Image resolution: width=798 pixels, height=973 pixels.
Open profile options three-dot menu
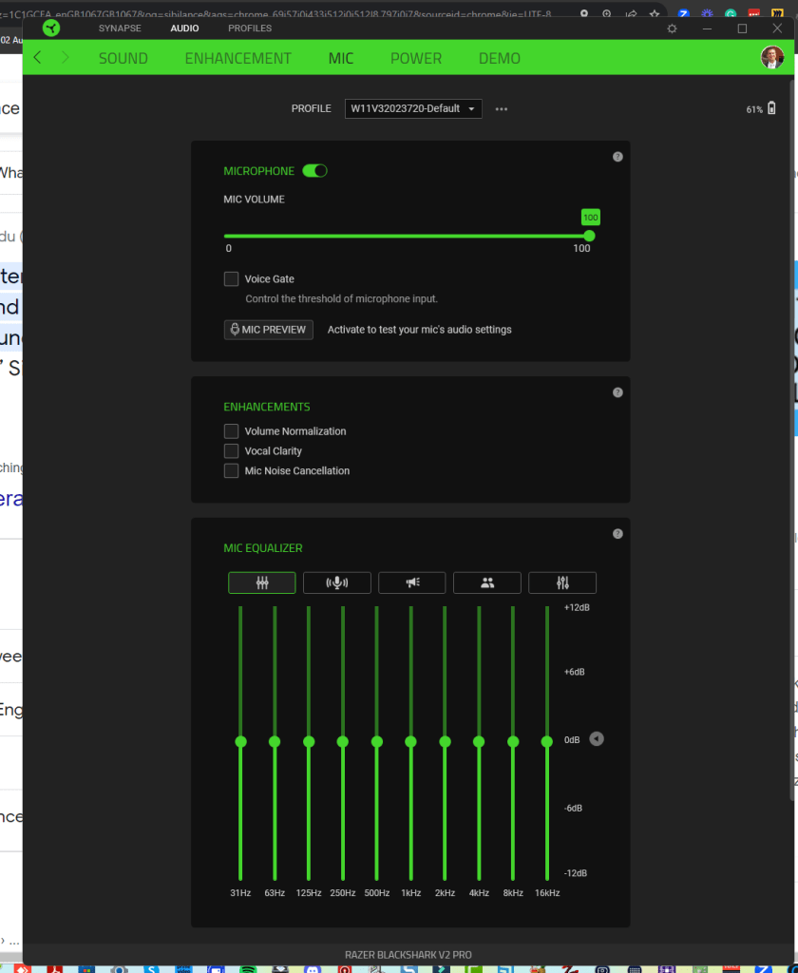[502, 109]
